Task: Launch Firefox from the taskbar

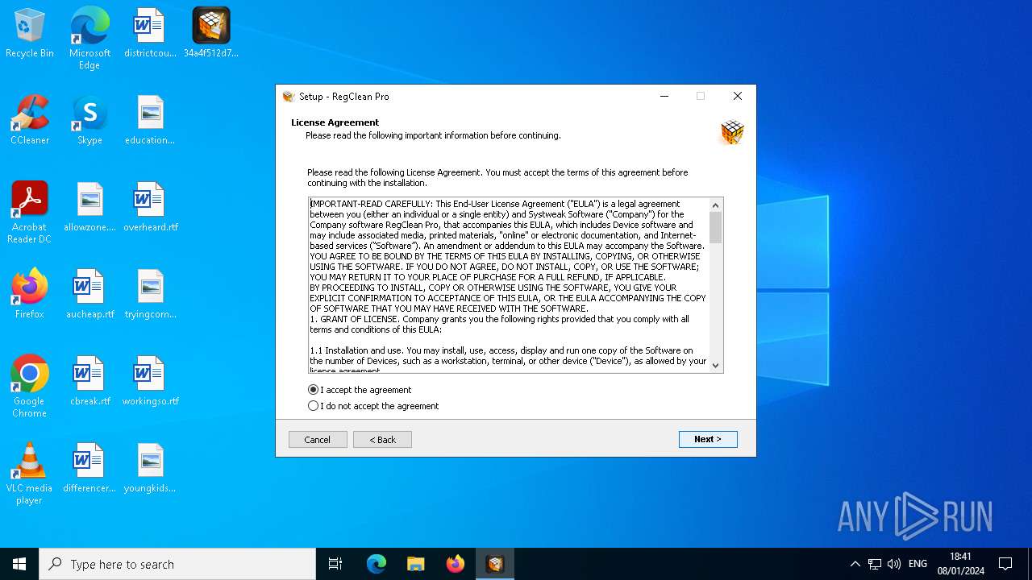Action: (x=456, y=564)
